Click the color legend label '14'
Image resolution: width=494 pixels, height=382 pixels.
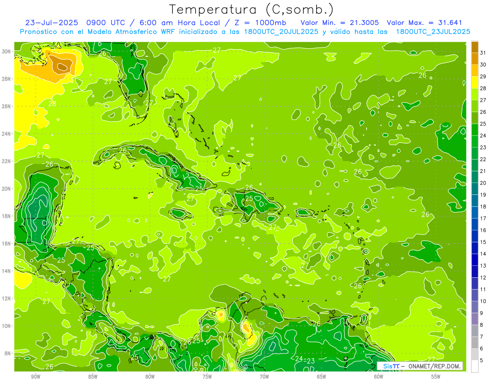pos(483,254)
